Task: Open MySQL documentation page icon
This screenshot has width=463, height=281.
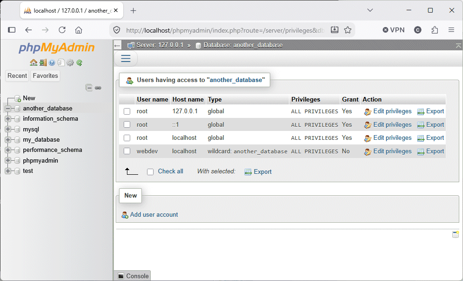Action: (x=61, y=62)
